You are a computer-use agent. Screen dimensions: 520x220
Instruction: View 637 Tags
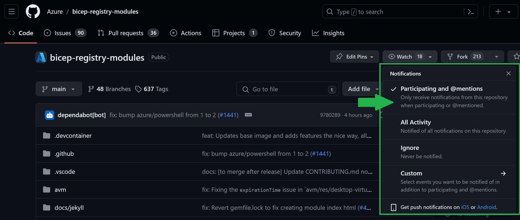[152, 89]
